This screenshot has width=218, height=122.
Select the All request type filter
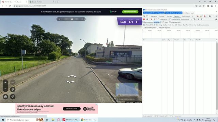point(144,25)
